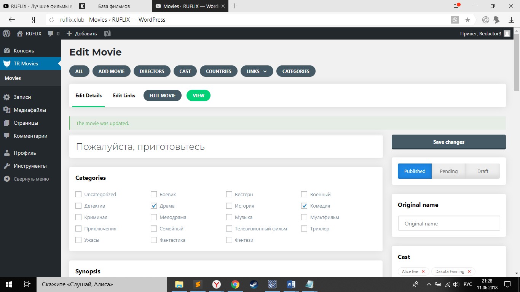
Task: Check the Фантастика category
Action: (x=154, y=240)
